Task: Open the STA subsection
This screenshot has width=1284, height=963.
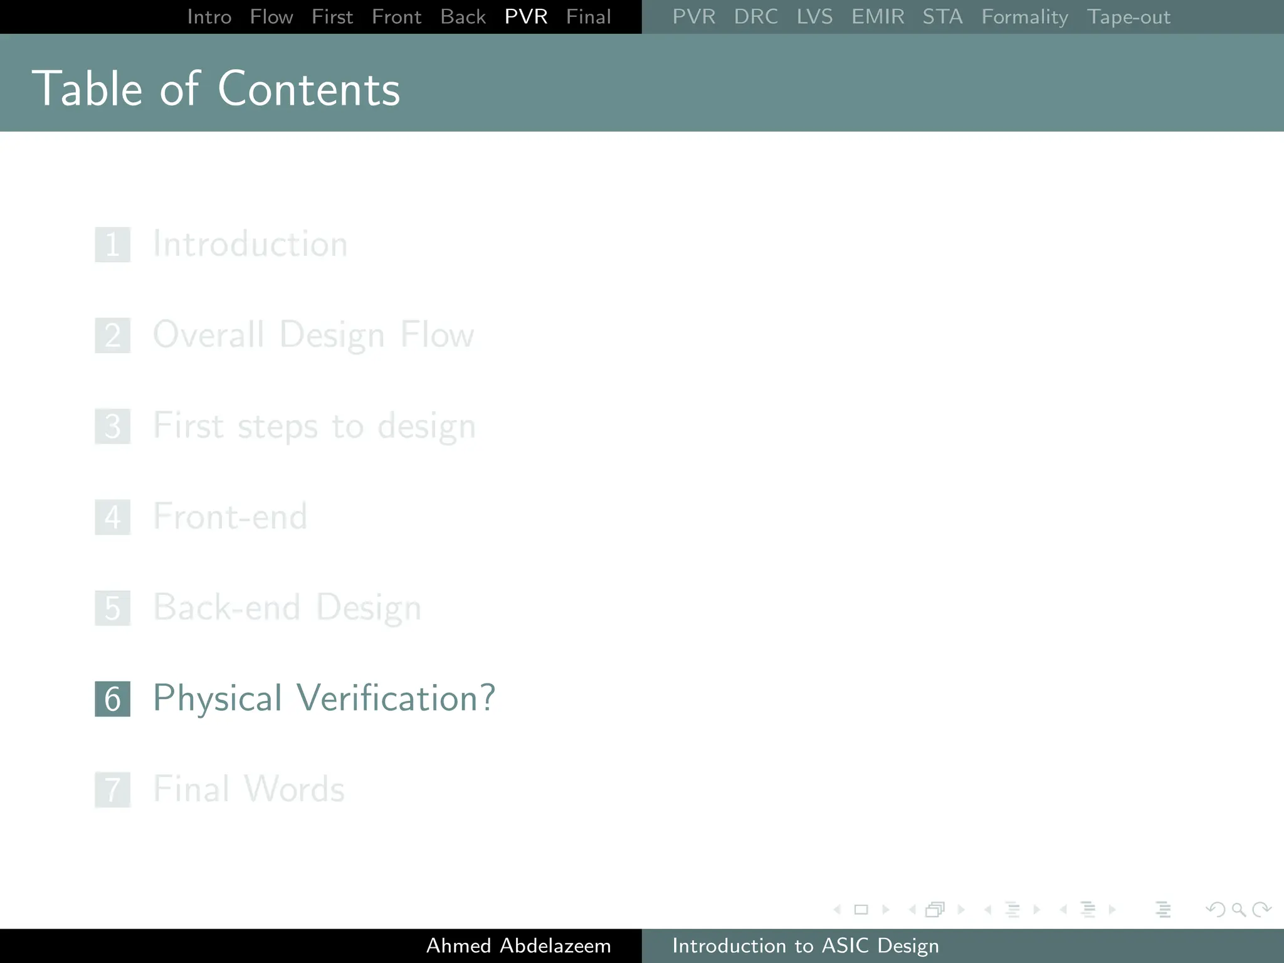Action: pos(942,17)
